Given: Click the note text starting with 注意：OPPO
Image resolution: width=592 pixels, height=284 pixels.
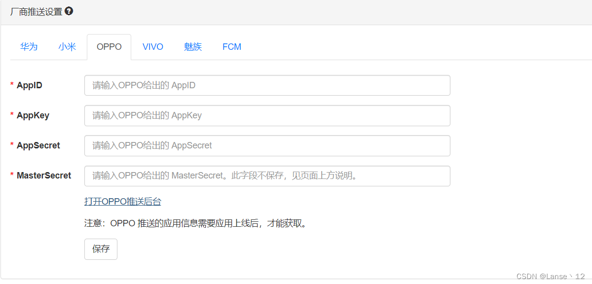Looking at the screenshot, I should click(x=196, y=223).
